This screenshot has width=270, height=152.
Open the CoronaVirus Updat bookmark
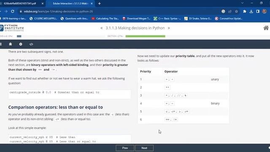pos(229,19)
